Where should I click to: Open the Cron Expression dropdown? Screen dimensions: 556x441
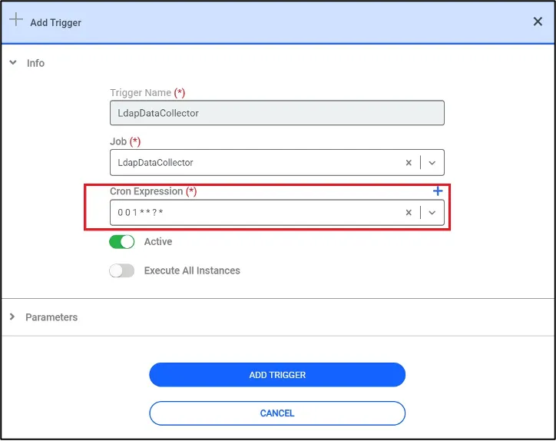click(432, 213)
